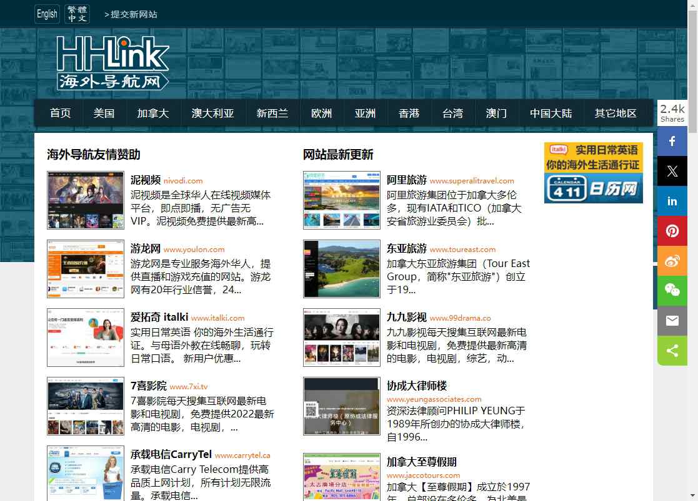Open the 加拿大 navigation section

point(152,114)
